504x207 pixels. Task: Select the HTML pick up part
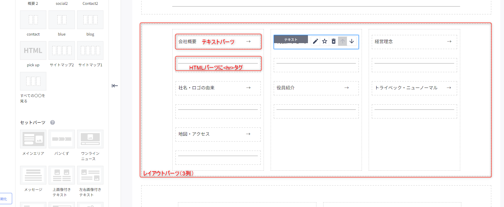33,51
